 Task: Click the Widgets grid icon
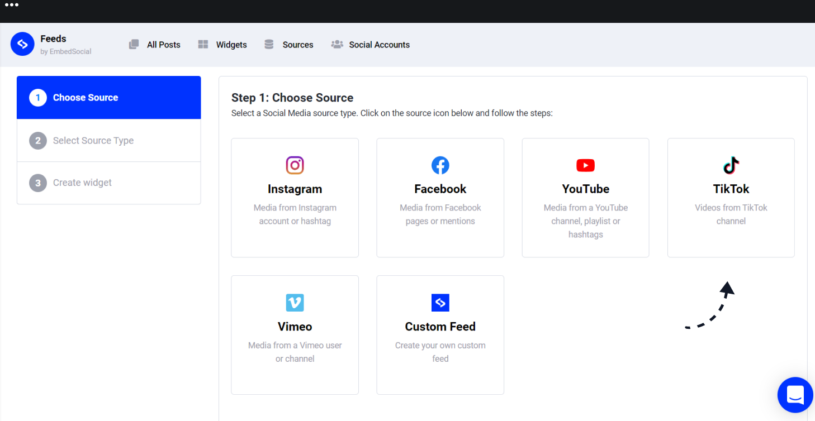point(203,44)
